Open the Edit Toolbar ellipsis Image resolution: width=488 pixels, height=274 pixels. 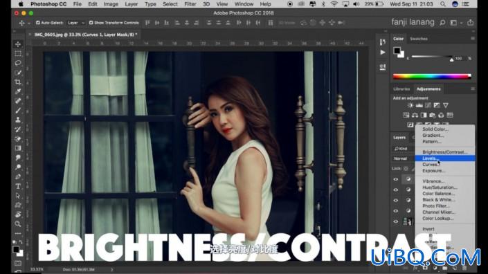point(18,233)
